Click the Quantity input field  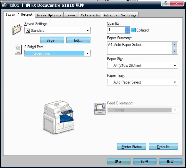pyautogui.click(x=116, y=30)
